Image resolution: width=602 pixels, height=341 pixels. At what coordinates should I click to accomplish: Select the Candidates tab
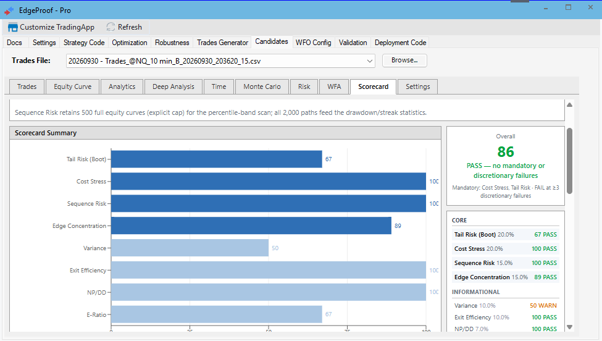tap(272, 41)
